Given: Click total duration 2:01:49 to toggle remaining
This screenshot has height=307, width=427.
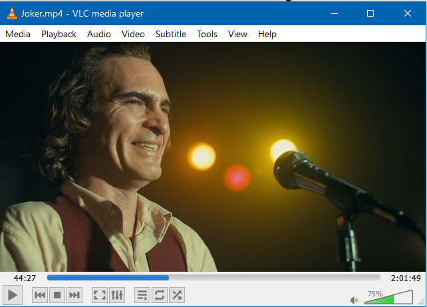Looking at the screenshot, I should [x=406, y=278].
